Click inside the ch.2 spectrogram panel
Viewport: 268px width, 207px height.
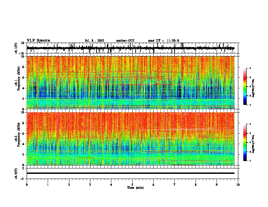click(x=131, y=139)
